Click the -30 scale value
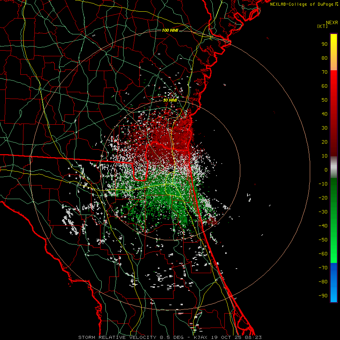This screenshot has height=340, width=340. point(323,212)
